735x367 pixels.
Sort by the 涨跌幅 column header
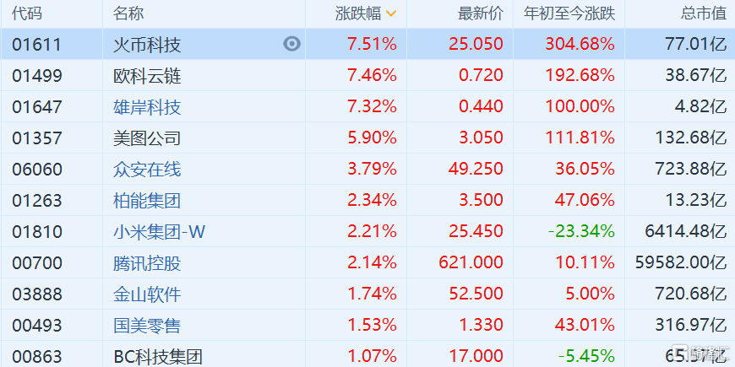tap(358, 14)
